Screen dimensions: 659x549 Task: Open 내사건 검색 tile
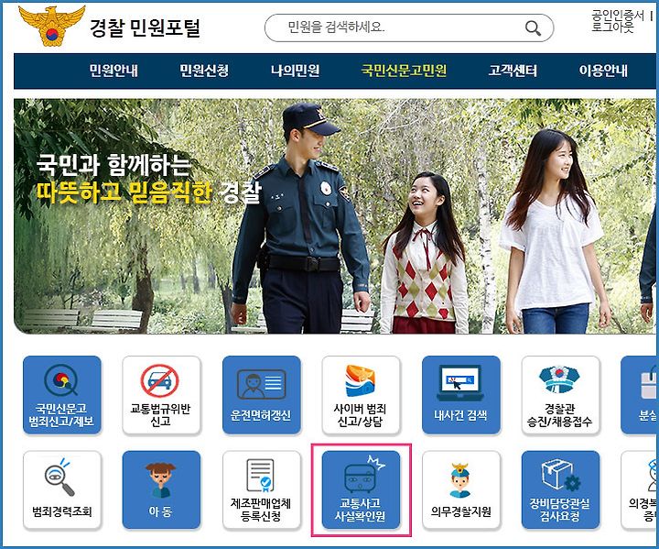point(461,395)
